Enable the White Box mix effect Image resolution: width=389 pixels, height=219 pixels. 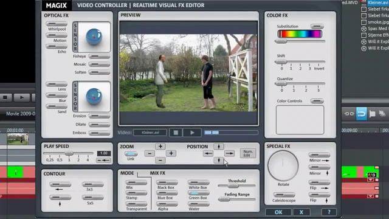pyautogui.click(x=199, y=183)
